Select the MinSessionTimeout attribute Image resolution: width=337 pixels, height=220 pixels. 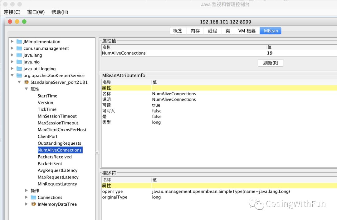coord(57,116)
